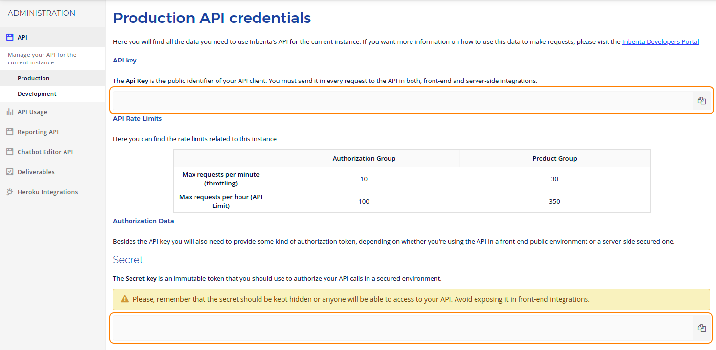Select Production under the API menu
Image resolution: width=716 pixels, height=350 pixels.
(x=33, y=78)
